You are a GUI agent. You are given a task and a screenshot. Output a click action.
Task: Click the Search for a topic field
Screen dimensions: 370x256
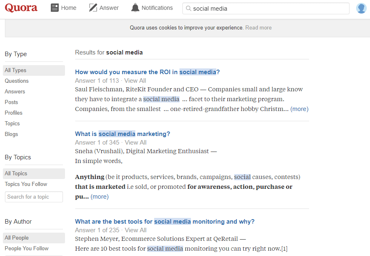pos(34,197)
